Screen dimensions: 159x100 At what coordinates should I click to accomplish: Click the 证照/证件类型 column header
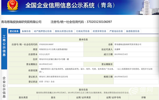point(83,98)
